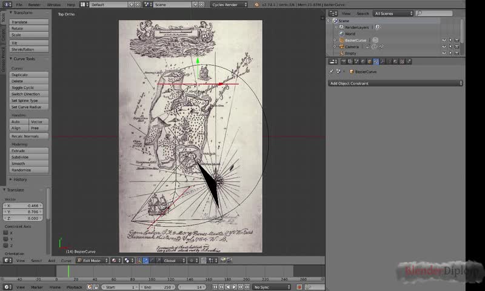
Task: Collapse the Scene tree item
Action: click(x=329, y=21)
